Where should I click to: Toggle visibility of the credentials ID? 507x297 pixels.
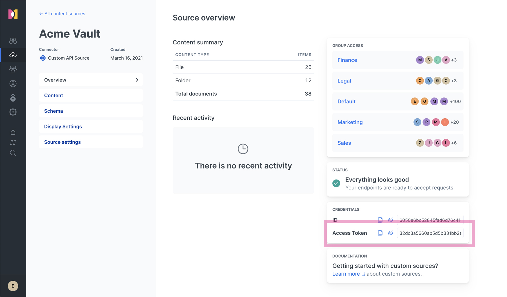click(x=390, y=220)
